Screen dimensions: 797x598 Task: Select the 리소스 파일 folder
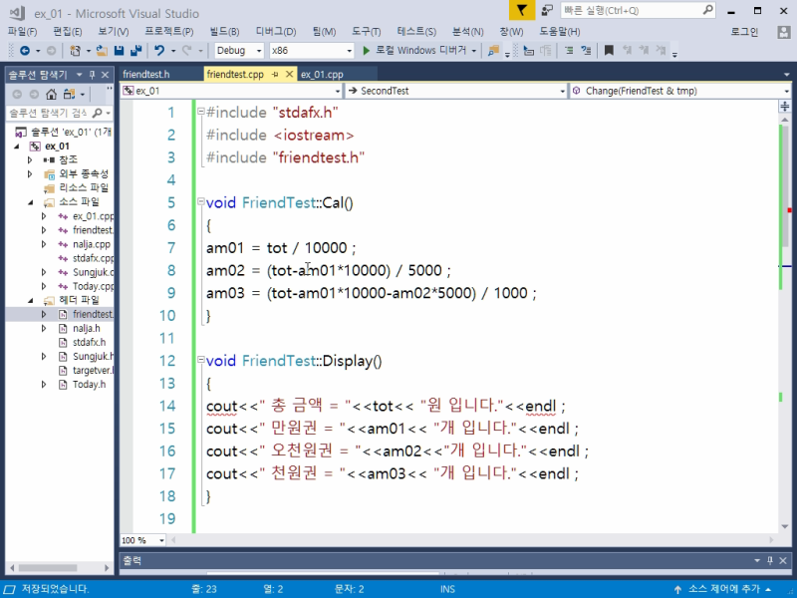84,188
